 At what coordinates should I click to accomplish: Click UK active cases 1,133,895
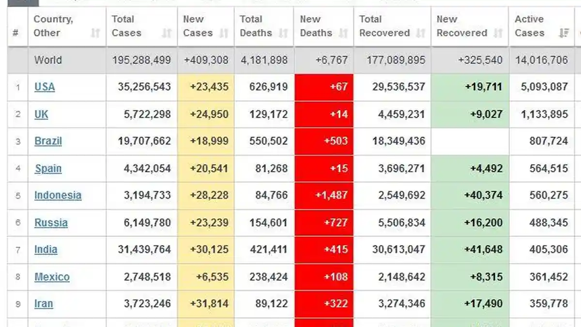pyautogui.click(x=544, y=114)
